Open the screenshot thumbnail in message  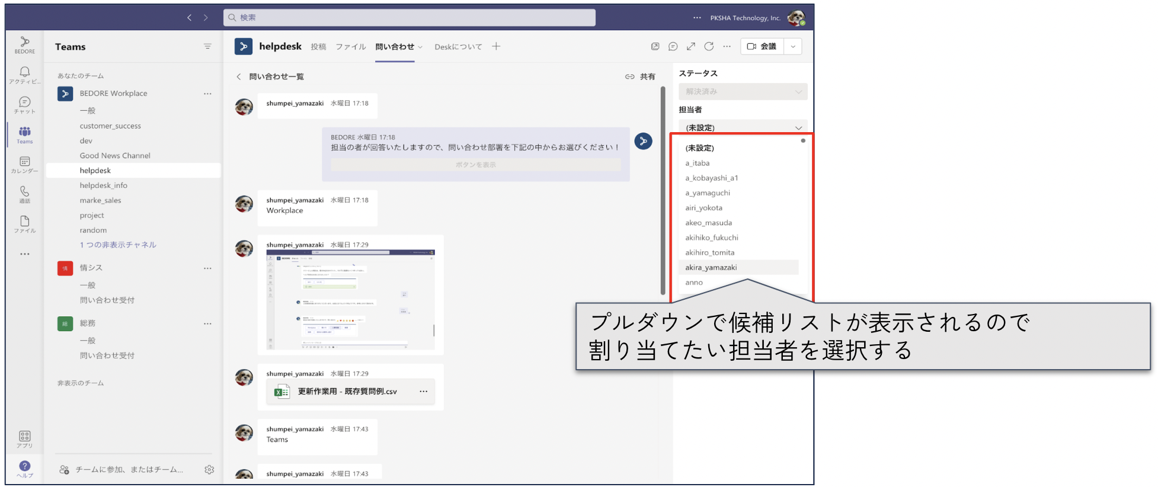350,300
